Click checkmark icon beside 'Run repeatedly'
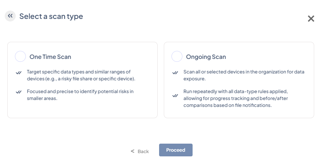 pos(175,96)
